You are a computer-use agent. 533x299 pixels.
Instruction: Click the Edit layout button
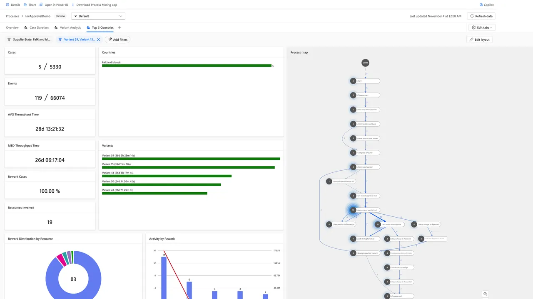[x=479, y=39]
